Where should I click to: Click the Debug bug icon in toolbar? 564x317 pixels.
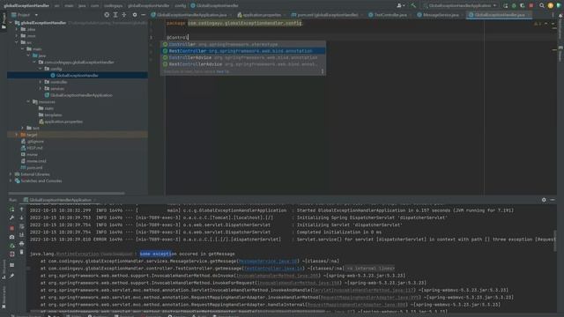coord(514,6)
